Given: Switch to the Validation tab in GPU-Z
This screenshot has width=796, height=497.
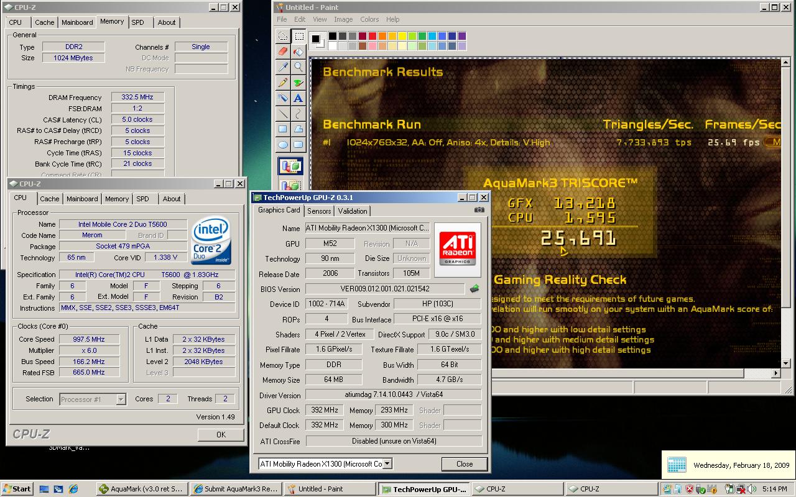Looking at the screenshot, I should pos(353,211).
